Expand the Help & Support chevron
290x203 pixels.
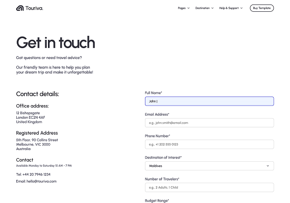pos(242,8)
